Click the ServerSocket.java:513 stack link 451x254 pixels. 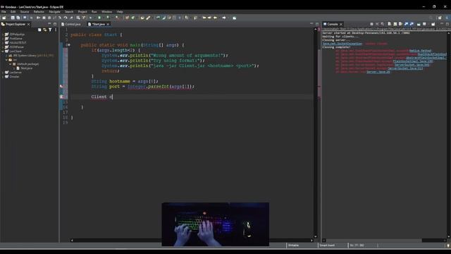(x=405, y=68)
